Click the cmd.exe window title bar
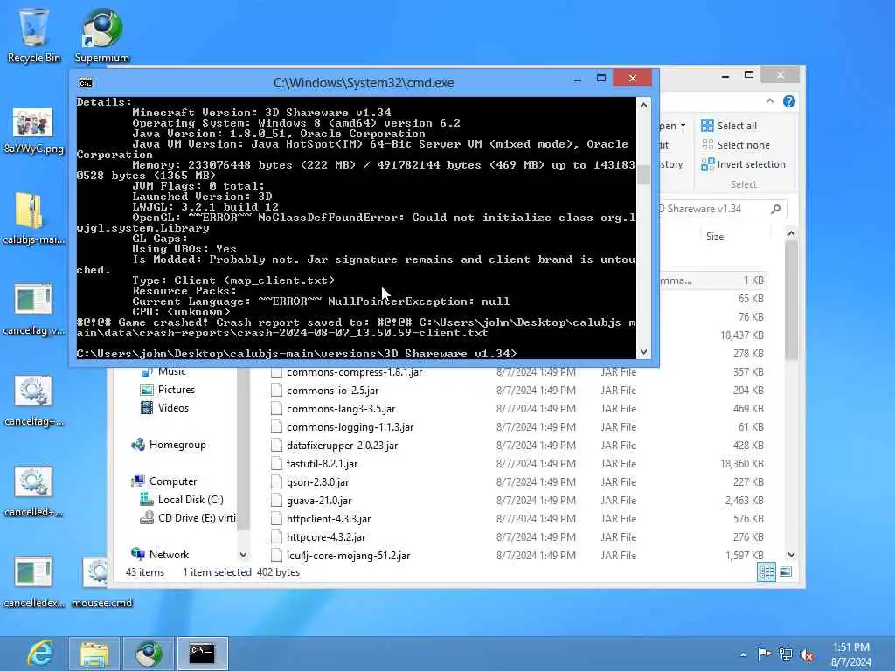The image size is (895, 671). click(x=364, y=83)
